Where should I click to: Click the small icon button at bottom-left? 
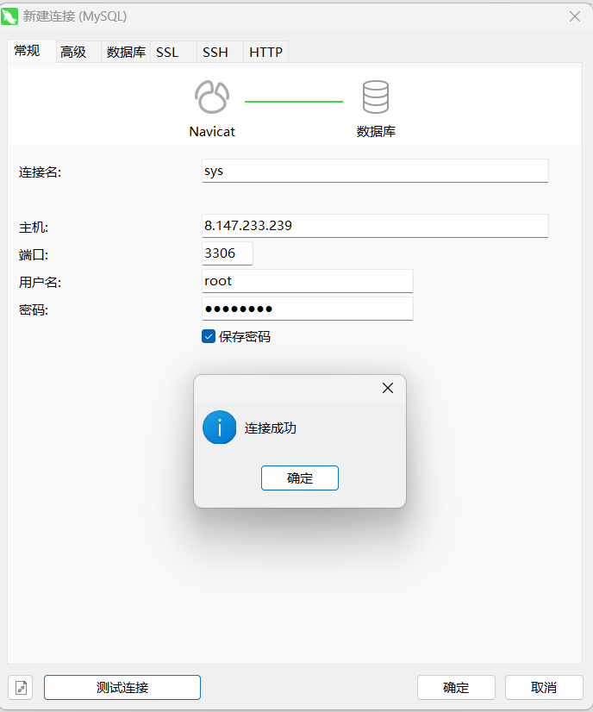[22, 687]
